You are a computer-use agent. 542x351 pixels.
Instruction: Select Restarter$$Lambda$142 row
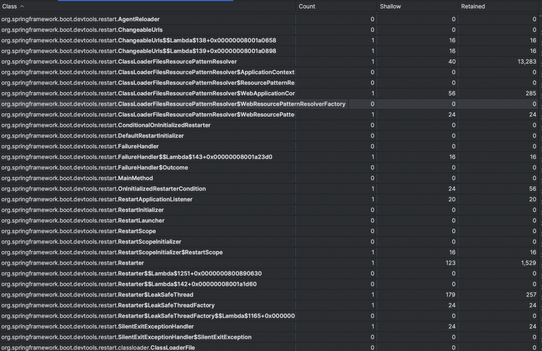[269, 284]
